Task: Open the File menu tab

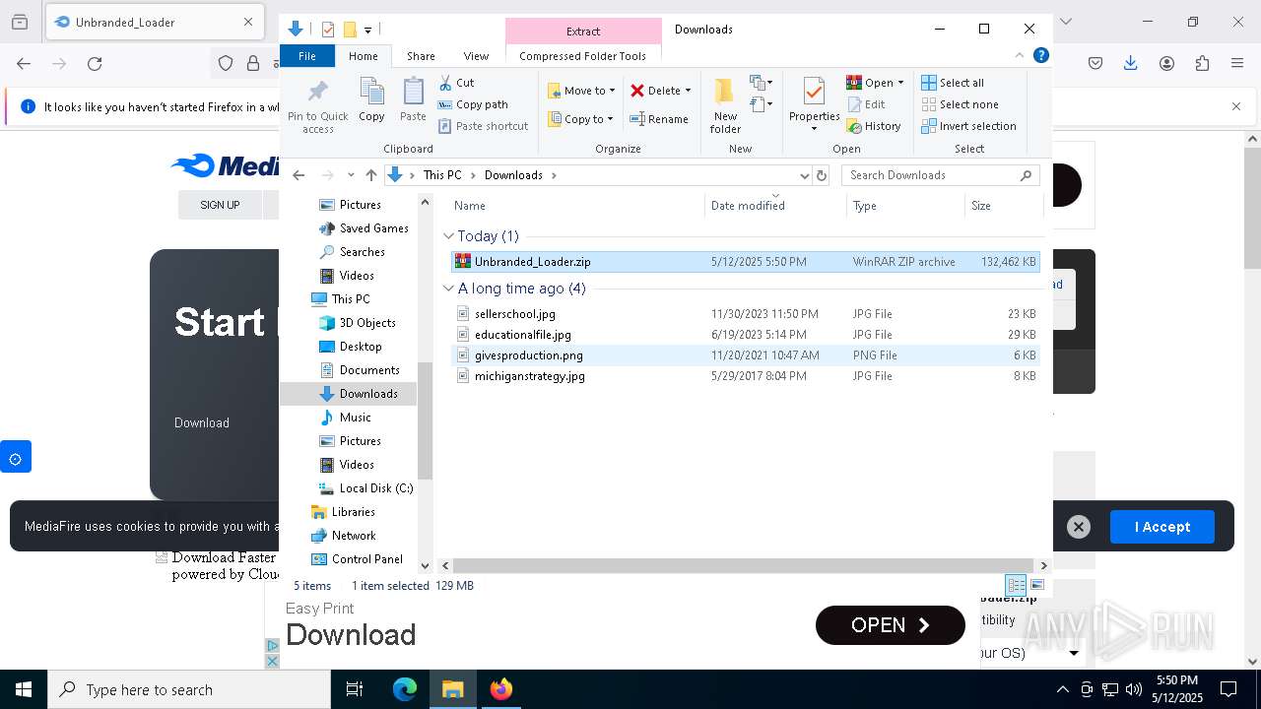Action: 307,56
